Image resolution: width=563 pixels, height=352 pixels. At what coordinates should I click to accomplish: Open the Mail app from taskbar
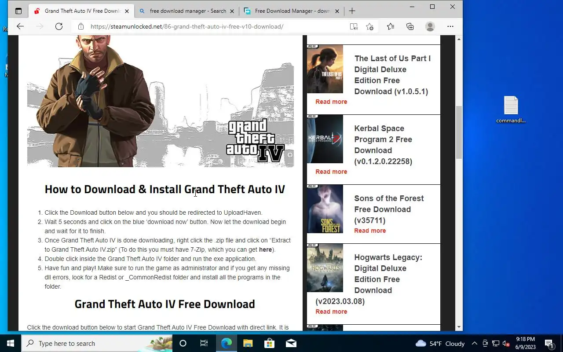click(291, 343)
